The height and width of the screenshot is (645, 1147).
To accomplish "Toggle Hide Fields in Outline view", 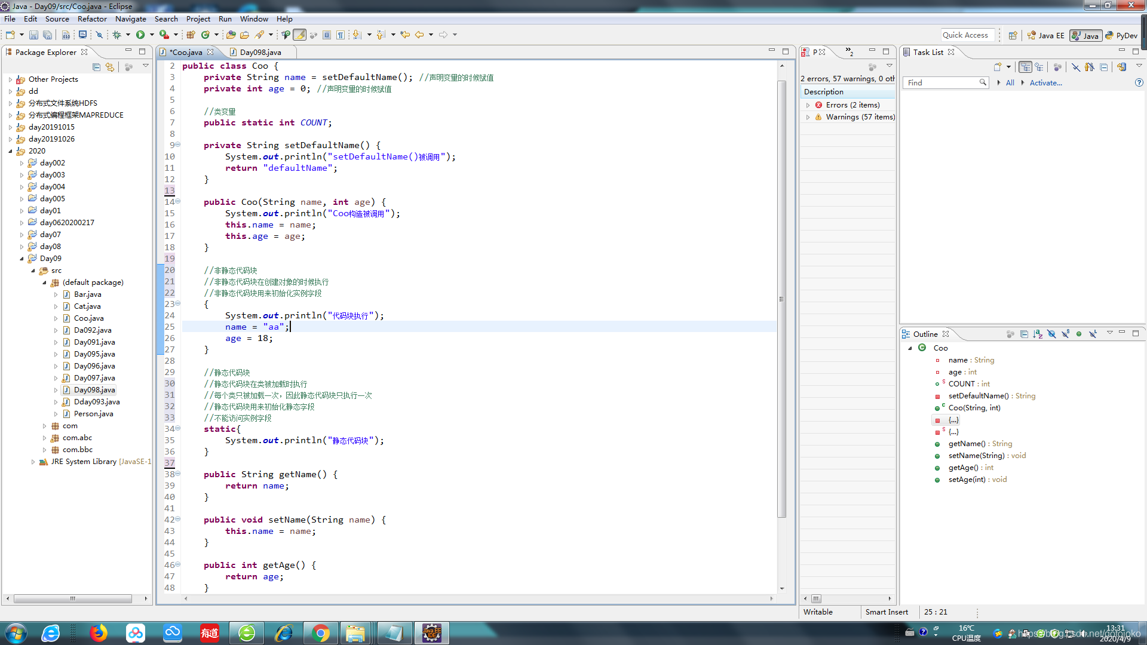I will [x=1051, y=334].
